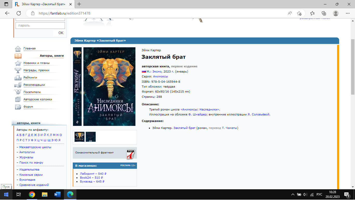Open Награды, премии menu item
Screen dimensions: 355x208
pyautogui.click(x=36, y=70)
